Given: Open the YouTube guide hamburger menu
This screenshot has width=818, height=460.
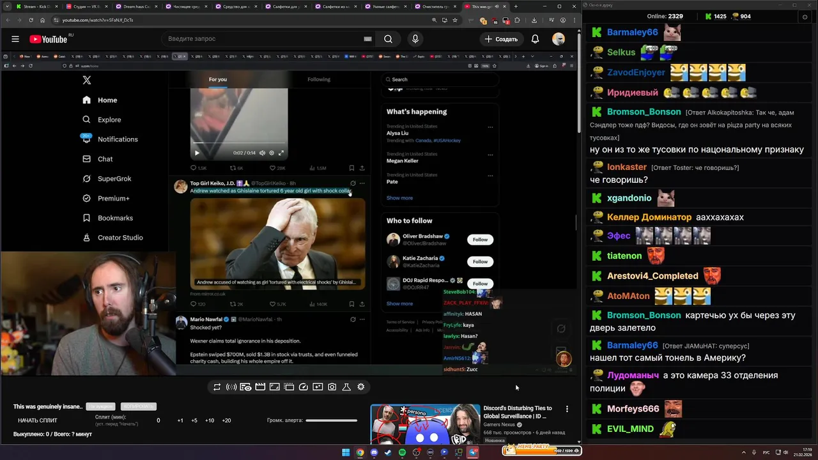Looking at the screenshot, I should (x=15, y=39).
